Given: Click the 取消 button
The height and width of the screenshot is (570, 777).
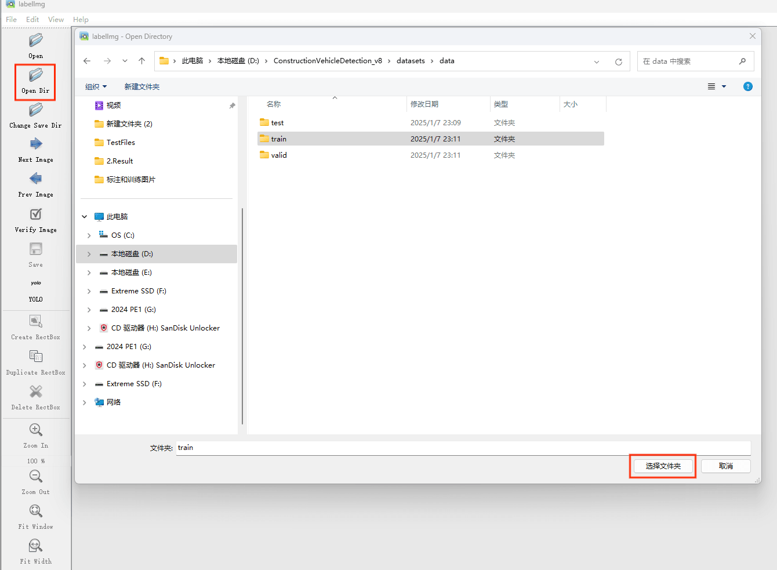Looking at the screenshot, I should 725,466.
